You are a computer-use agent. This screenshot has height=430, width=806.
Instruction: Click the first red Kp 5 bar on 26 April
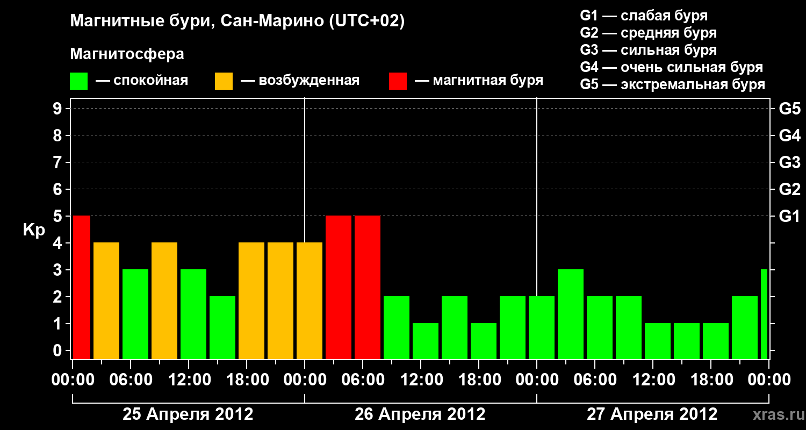pos(339,287)
